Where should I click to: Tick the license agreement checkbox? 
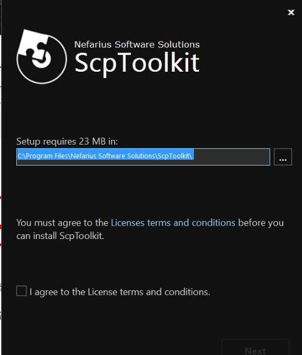[x=22, y=291]
